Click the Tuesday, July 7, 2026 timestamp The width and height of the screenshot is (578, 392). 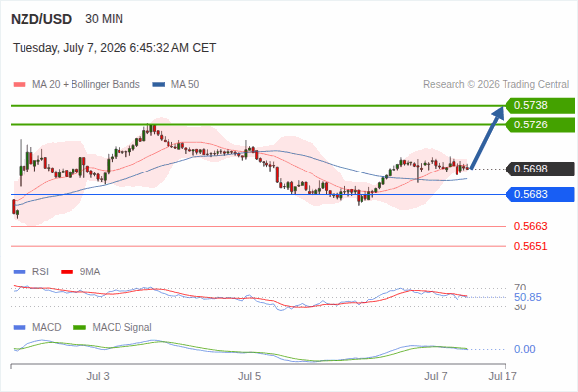click(115, 48)
